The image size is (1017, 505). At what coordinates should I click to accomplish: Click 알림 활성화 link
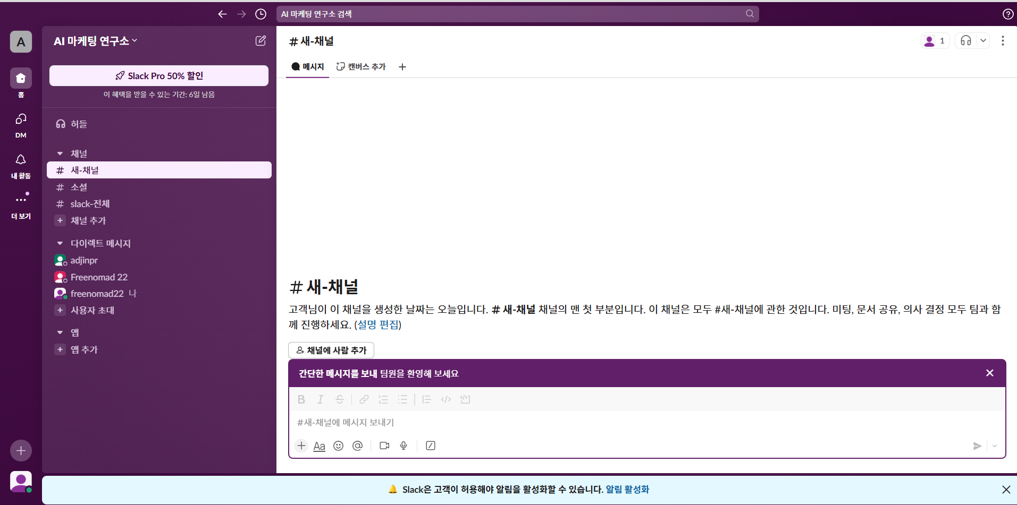pyautogui.click(x=627, y=490)
